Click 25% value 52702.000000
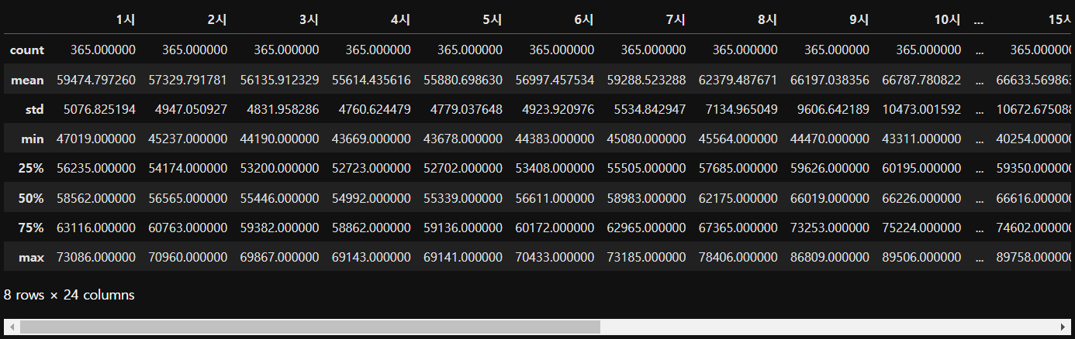 point(462,169)
